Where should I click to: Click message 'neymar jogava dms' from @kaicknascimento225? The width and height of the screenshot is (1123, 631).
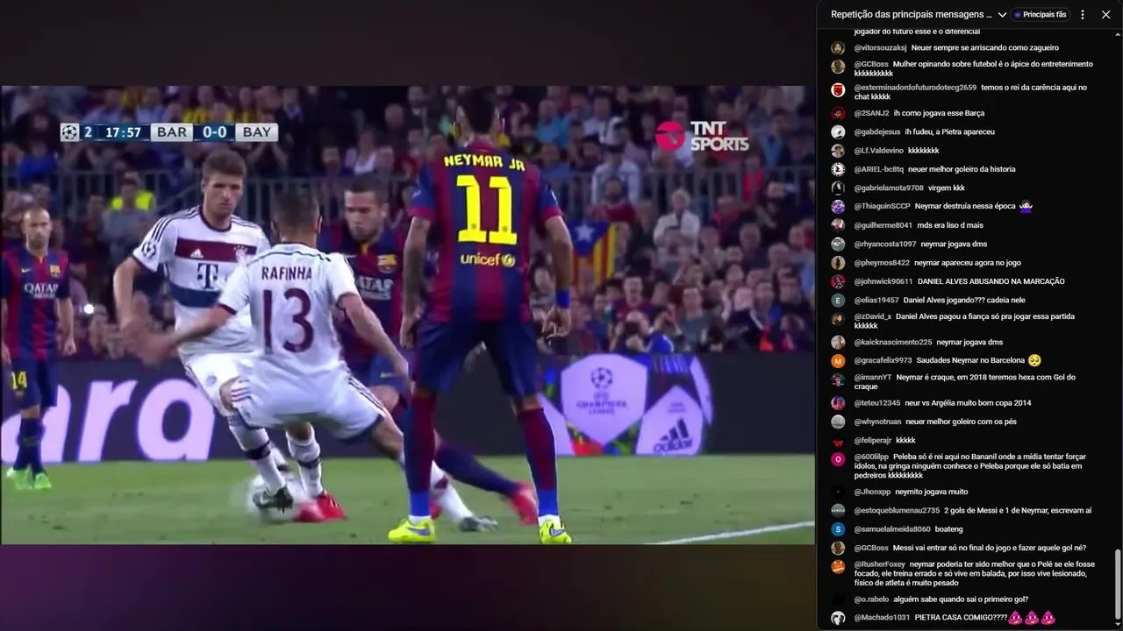(x=969, y=343)
